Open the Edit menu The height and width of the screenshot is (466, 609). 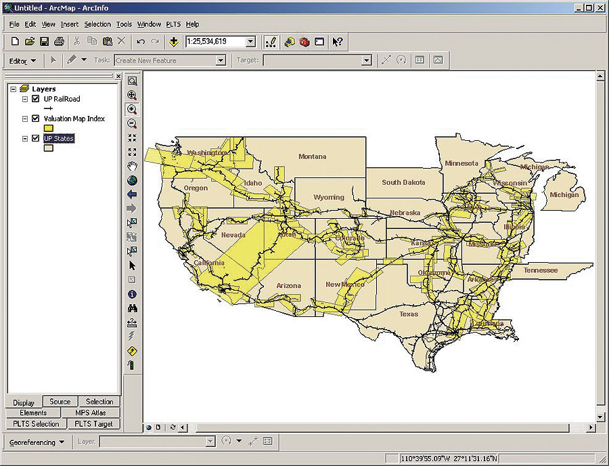(30, 24)
